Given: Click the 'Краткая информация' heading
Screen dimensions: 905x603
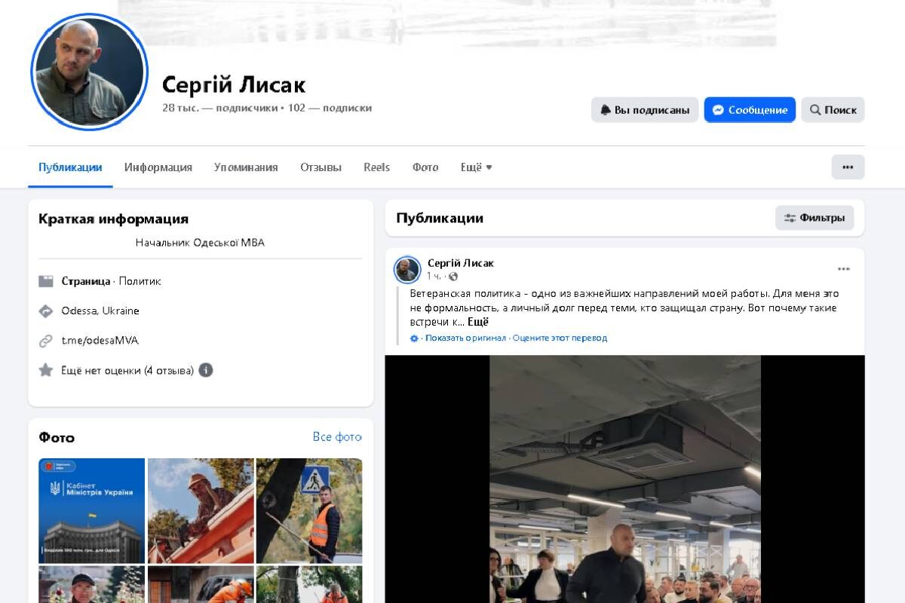Looking at the screenshot, I should (x=113, y=219).
